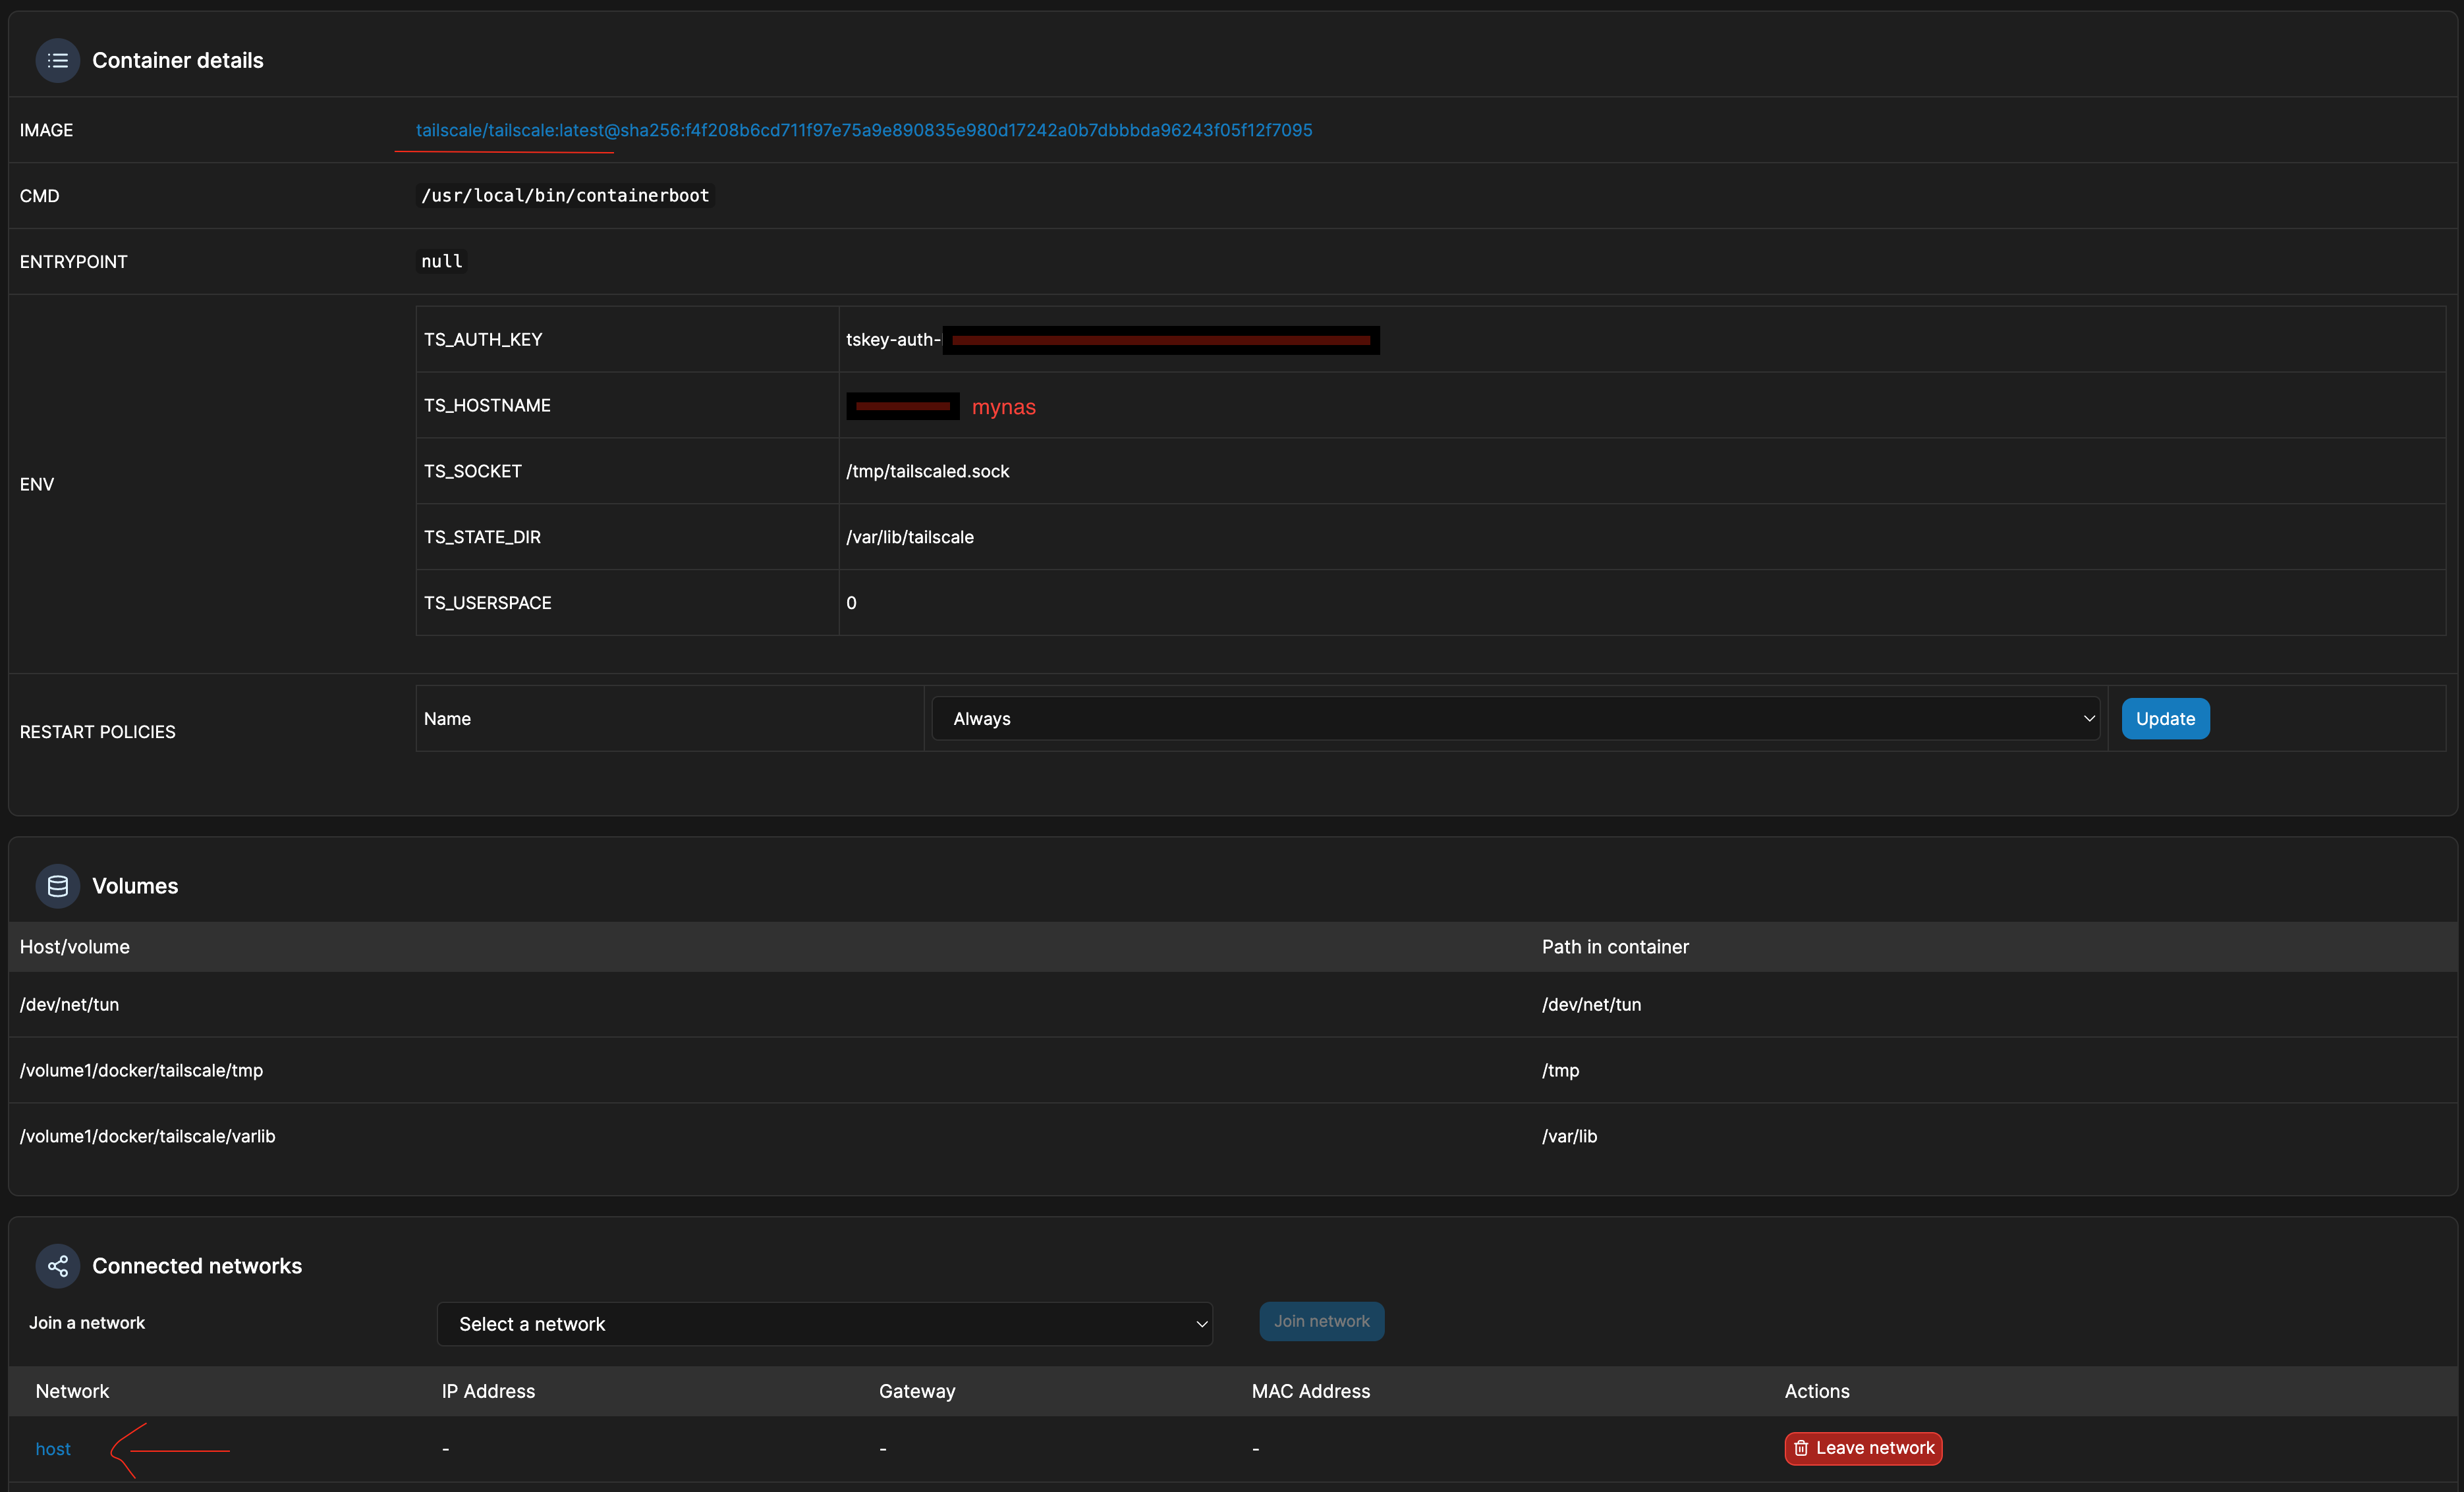Click the TS_AUTH_KEY variable name
The width and height of the screenshot is (2464, 1492).
pyautogui.click(x=483, y=339)
